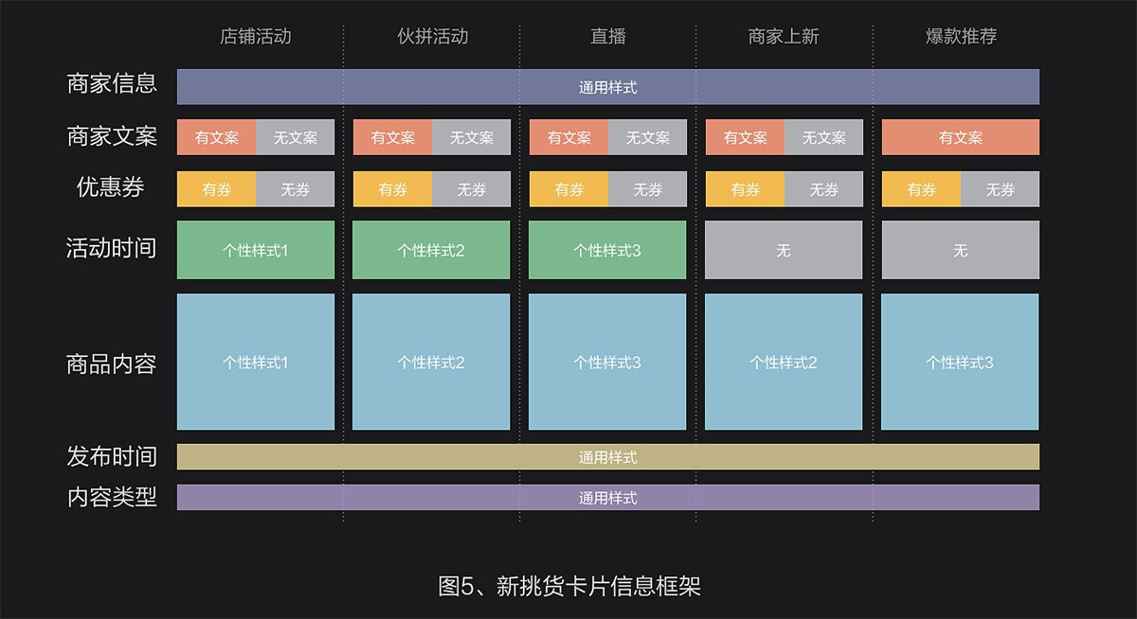1137x619 pixels.
Task: Choose 无文案 in the 直播 column
Action: pos(648,137)
